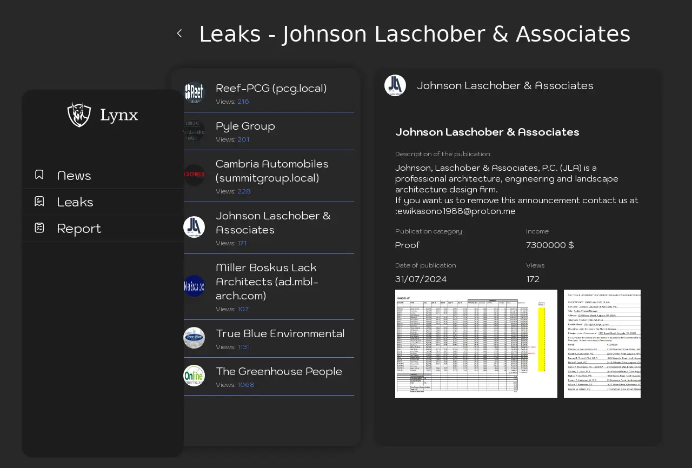
Task: Click the back arrow beside the Leaks title
Action: point(179,34)
